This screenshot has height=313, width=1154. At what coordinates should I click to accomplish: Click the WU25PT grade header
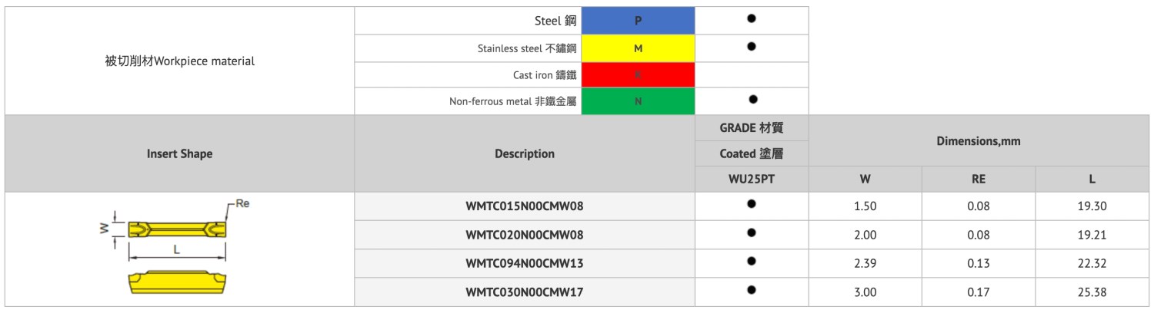[752, 180]
